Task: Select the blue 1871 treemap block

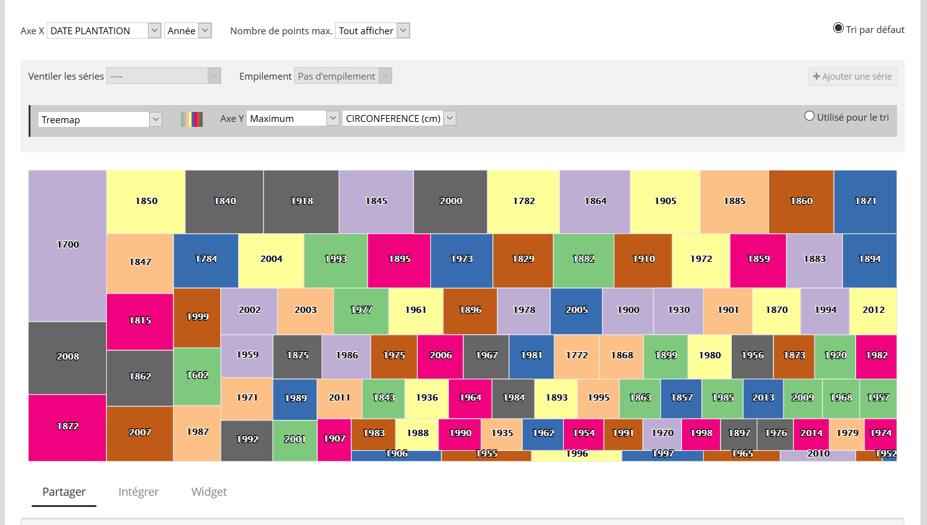Action: click(x=865, y=202)
